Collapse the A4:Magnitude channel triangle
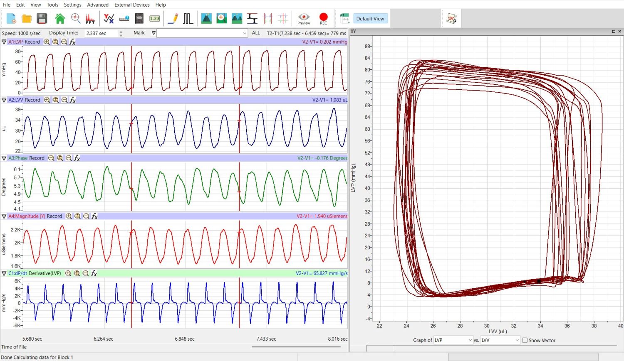 pyautogui.click(x=4, y=216)
